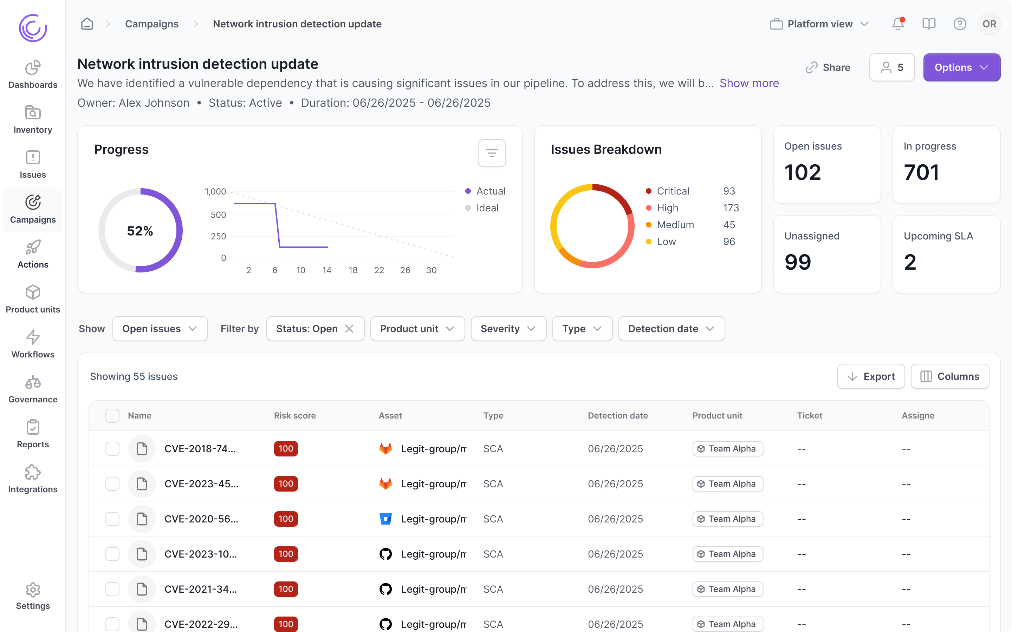Click the Export button above the table
The image size is (1012, 632).
point(871,376)
